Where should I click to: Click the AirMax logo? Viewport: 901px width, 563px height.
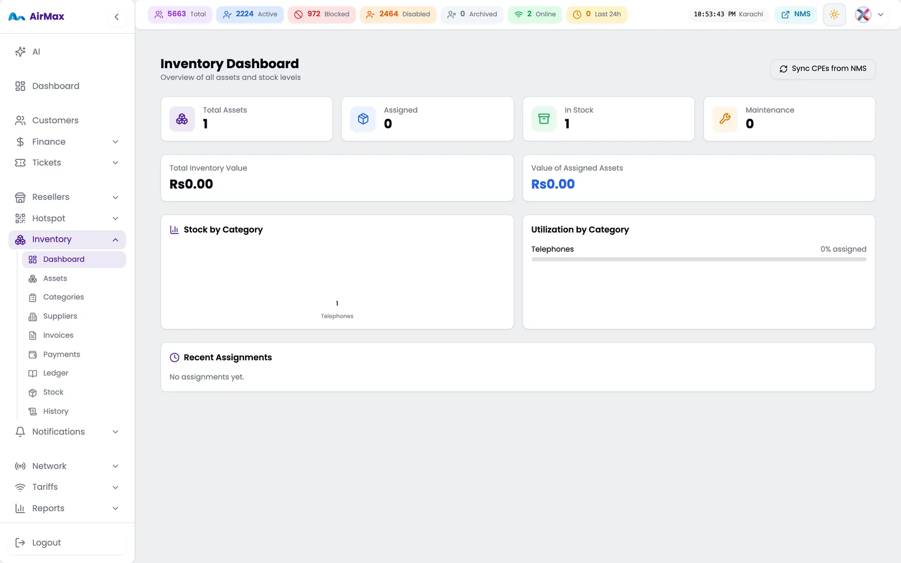(37, 16)
